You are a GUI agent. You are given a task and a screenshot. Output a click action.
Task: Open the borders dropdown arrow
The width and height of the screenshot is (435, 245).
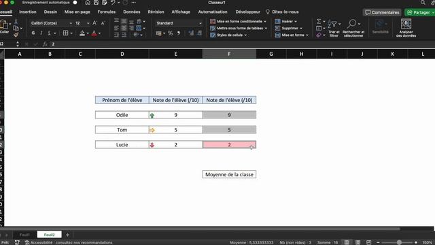[x=71, y=33]
